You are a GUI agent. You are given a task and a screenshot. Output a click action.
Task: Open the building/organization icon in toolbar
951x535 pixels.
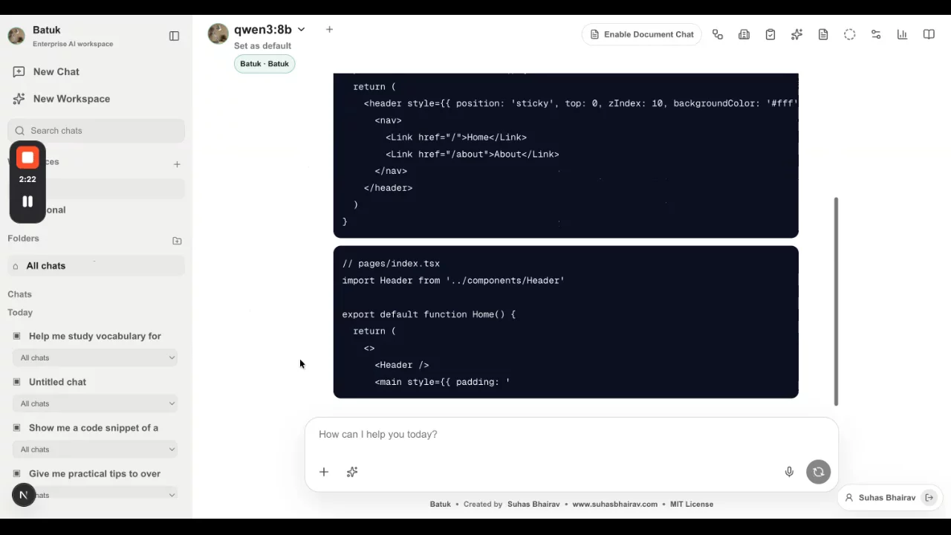(744, 34)
